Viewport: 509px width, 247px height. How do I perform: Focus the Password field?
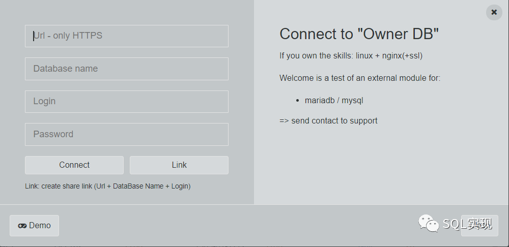(127, 134)
